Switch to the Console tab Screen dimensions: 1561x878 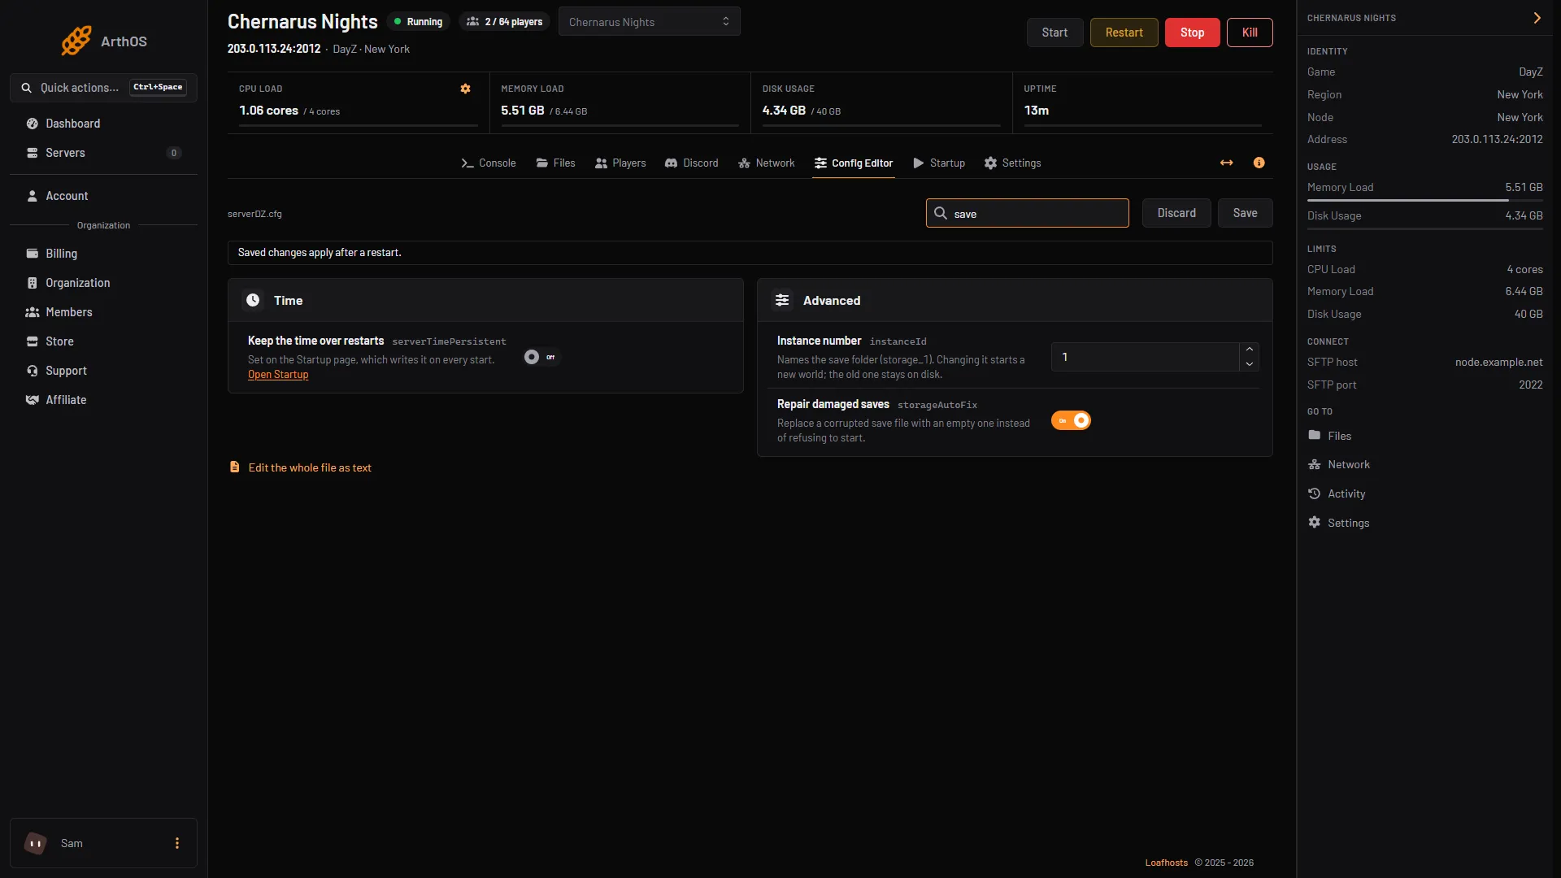[489, 163]
